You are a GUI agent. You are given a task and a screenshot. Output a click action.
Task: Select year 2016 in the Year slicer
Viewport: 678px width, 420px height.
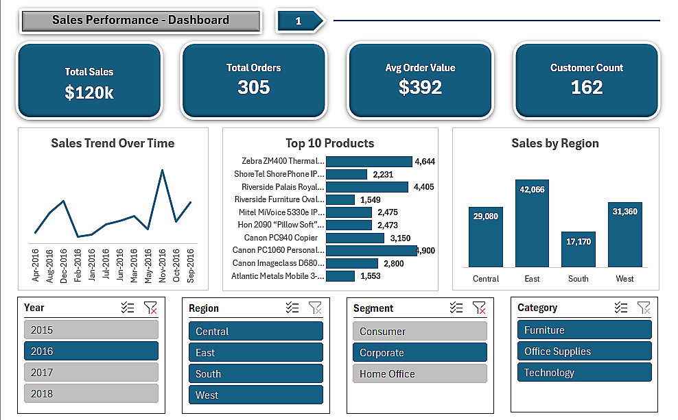click(x=91, y=351)
